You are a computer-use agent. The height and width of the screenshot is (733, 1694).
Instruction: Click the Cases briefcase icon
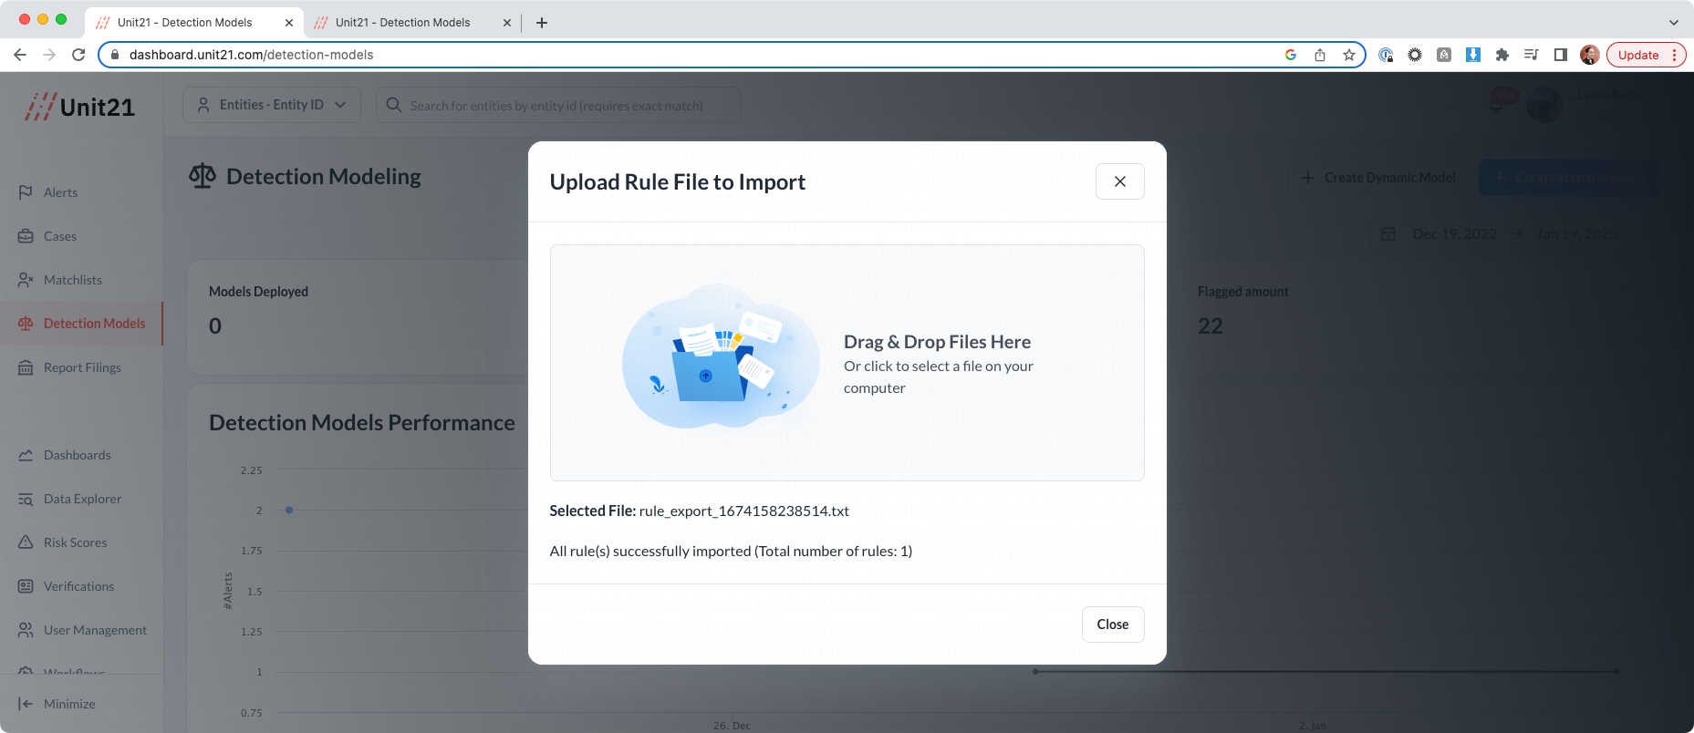26,236
